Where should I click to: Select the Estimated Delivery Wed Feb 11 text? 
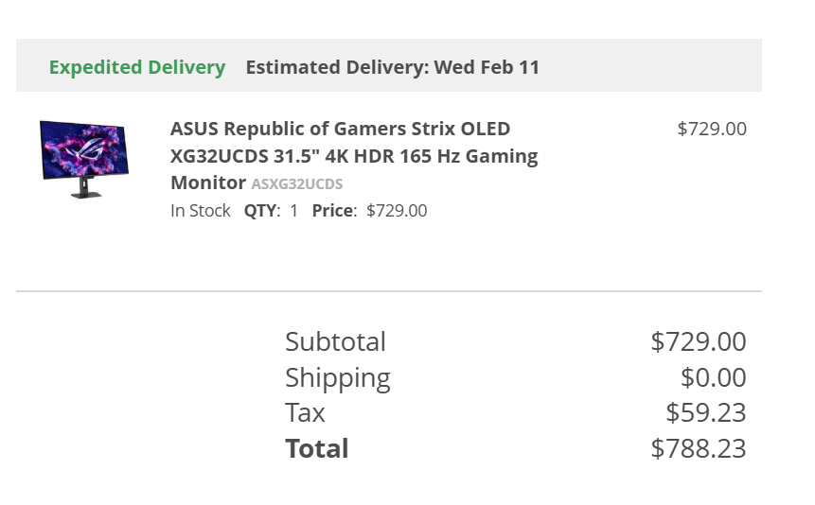[x=392, y=67]
